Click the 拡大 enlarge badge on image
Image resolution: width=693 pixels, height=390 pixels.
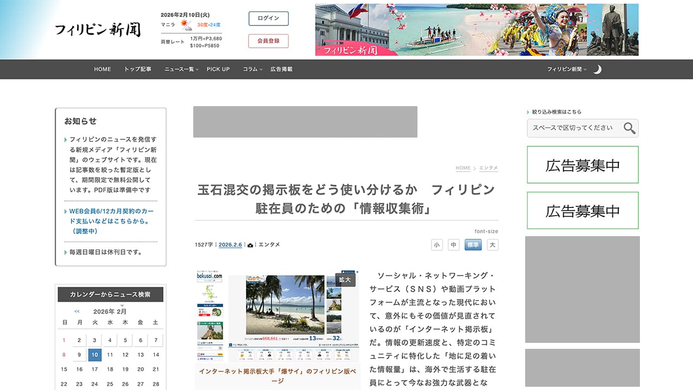click(345, 279)
